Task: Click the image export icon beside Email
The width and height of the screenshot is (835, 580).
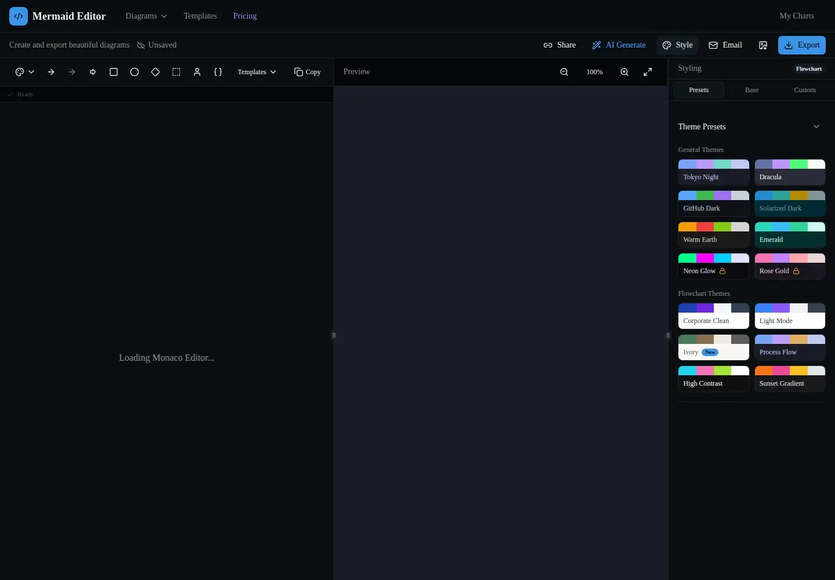Action: pos(763,45)
